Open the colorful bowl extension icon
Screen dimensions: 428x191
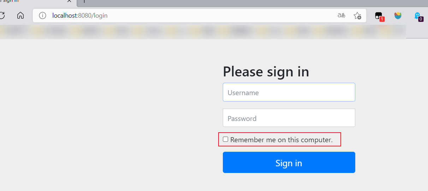[x=398, y=16]
